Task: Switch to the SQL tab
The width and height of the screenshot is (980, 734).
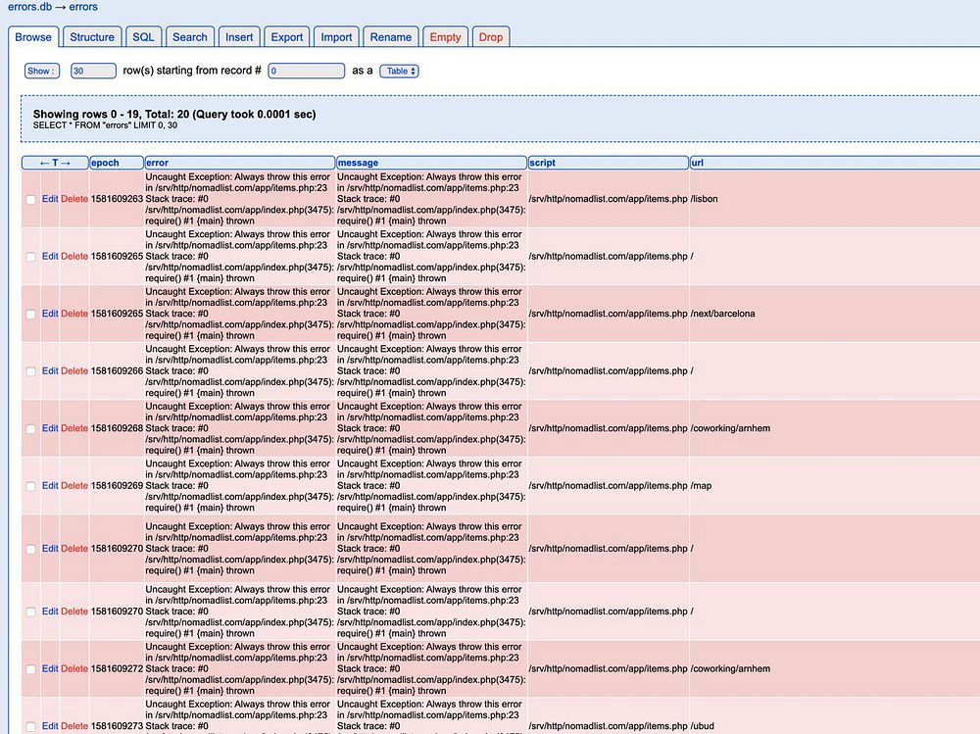Action: point(143,37)
